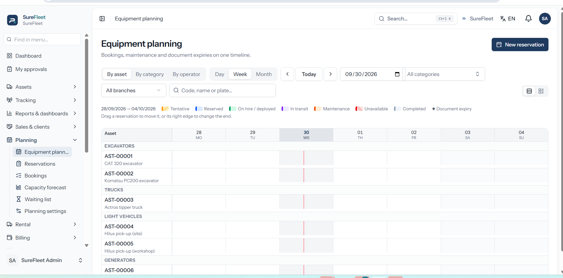This screenshot has height=278, width=563.
Task: Click the New reservation button
Action: point(520,45)
